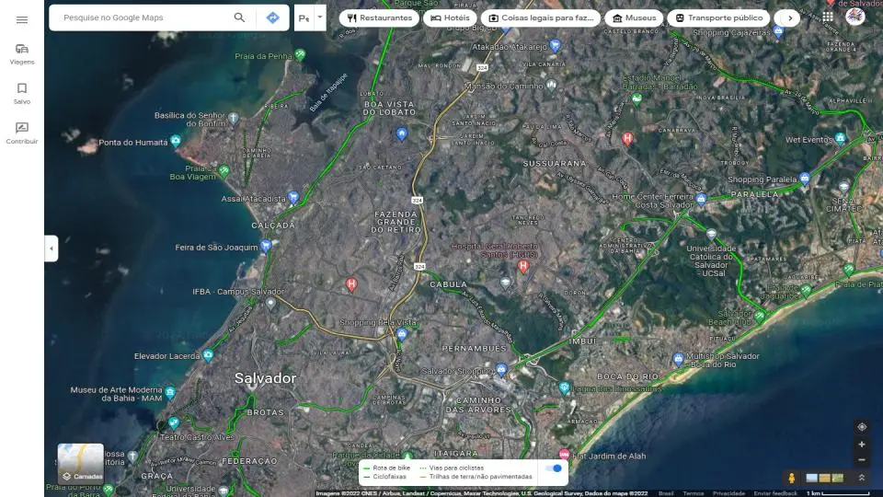Viewport: 883px width, 497px height.
Task: Open the dropdown arrow beside the search box
Action: point(319,17)
